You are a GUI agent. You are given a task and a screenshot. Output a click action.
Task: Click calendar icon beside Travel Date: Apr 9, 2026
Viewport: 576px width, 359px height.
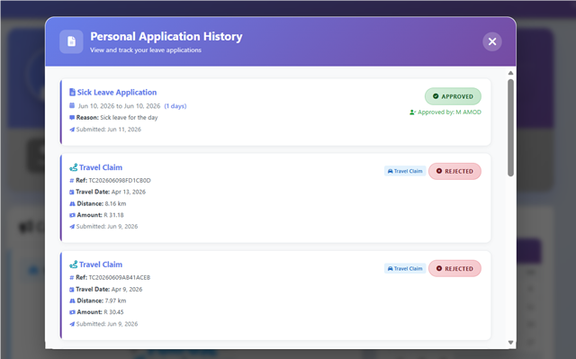point(72,289)
